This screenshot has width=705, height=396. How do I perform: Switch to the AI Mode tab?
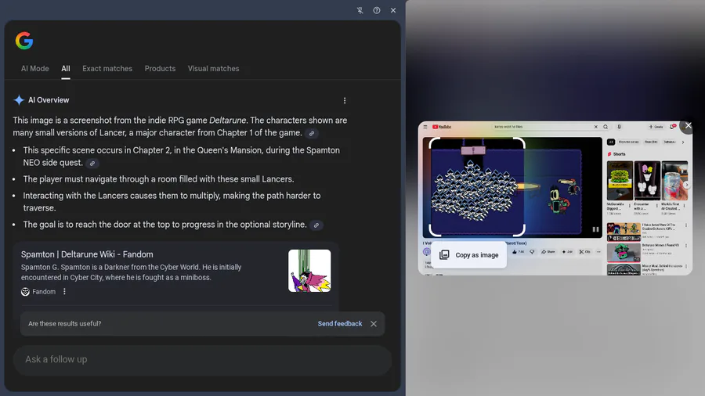tap(35, 69)
